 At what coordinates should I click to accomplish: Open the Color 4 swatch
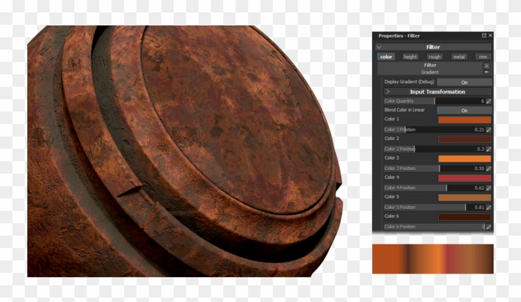465,178
